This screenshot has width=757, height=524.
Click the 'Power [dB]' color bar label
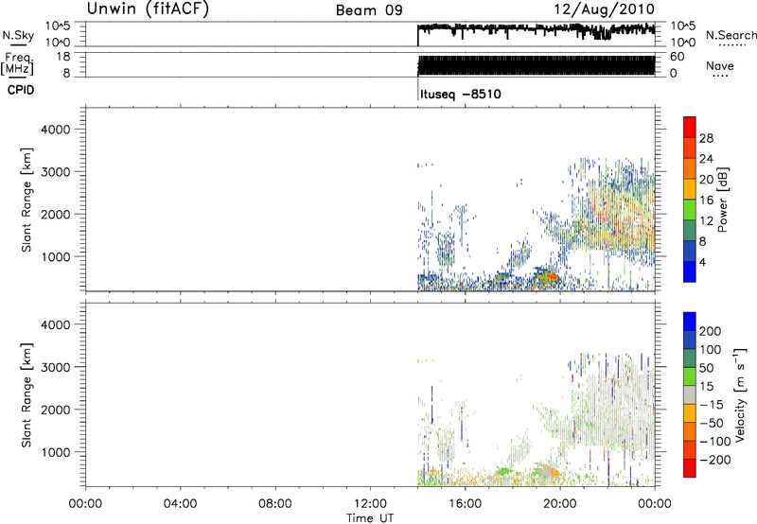tap(723, 200)
